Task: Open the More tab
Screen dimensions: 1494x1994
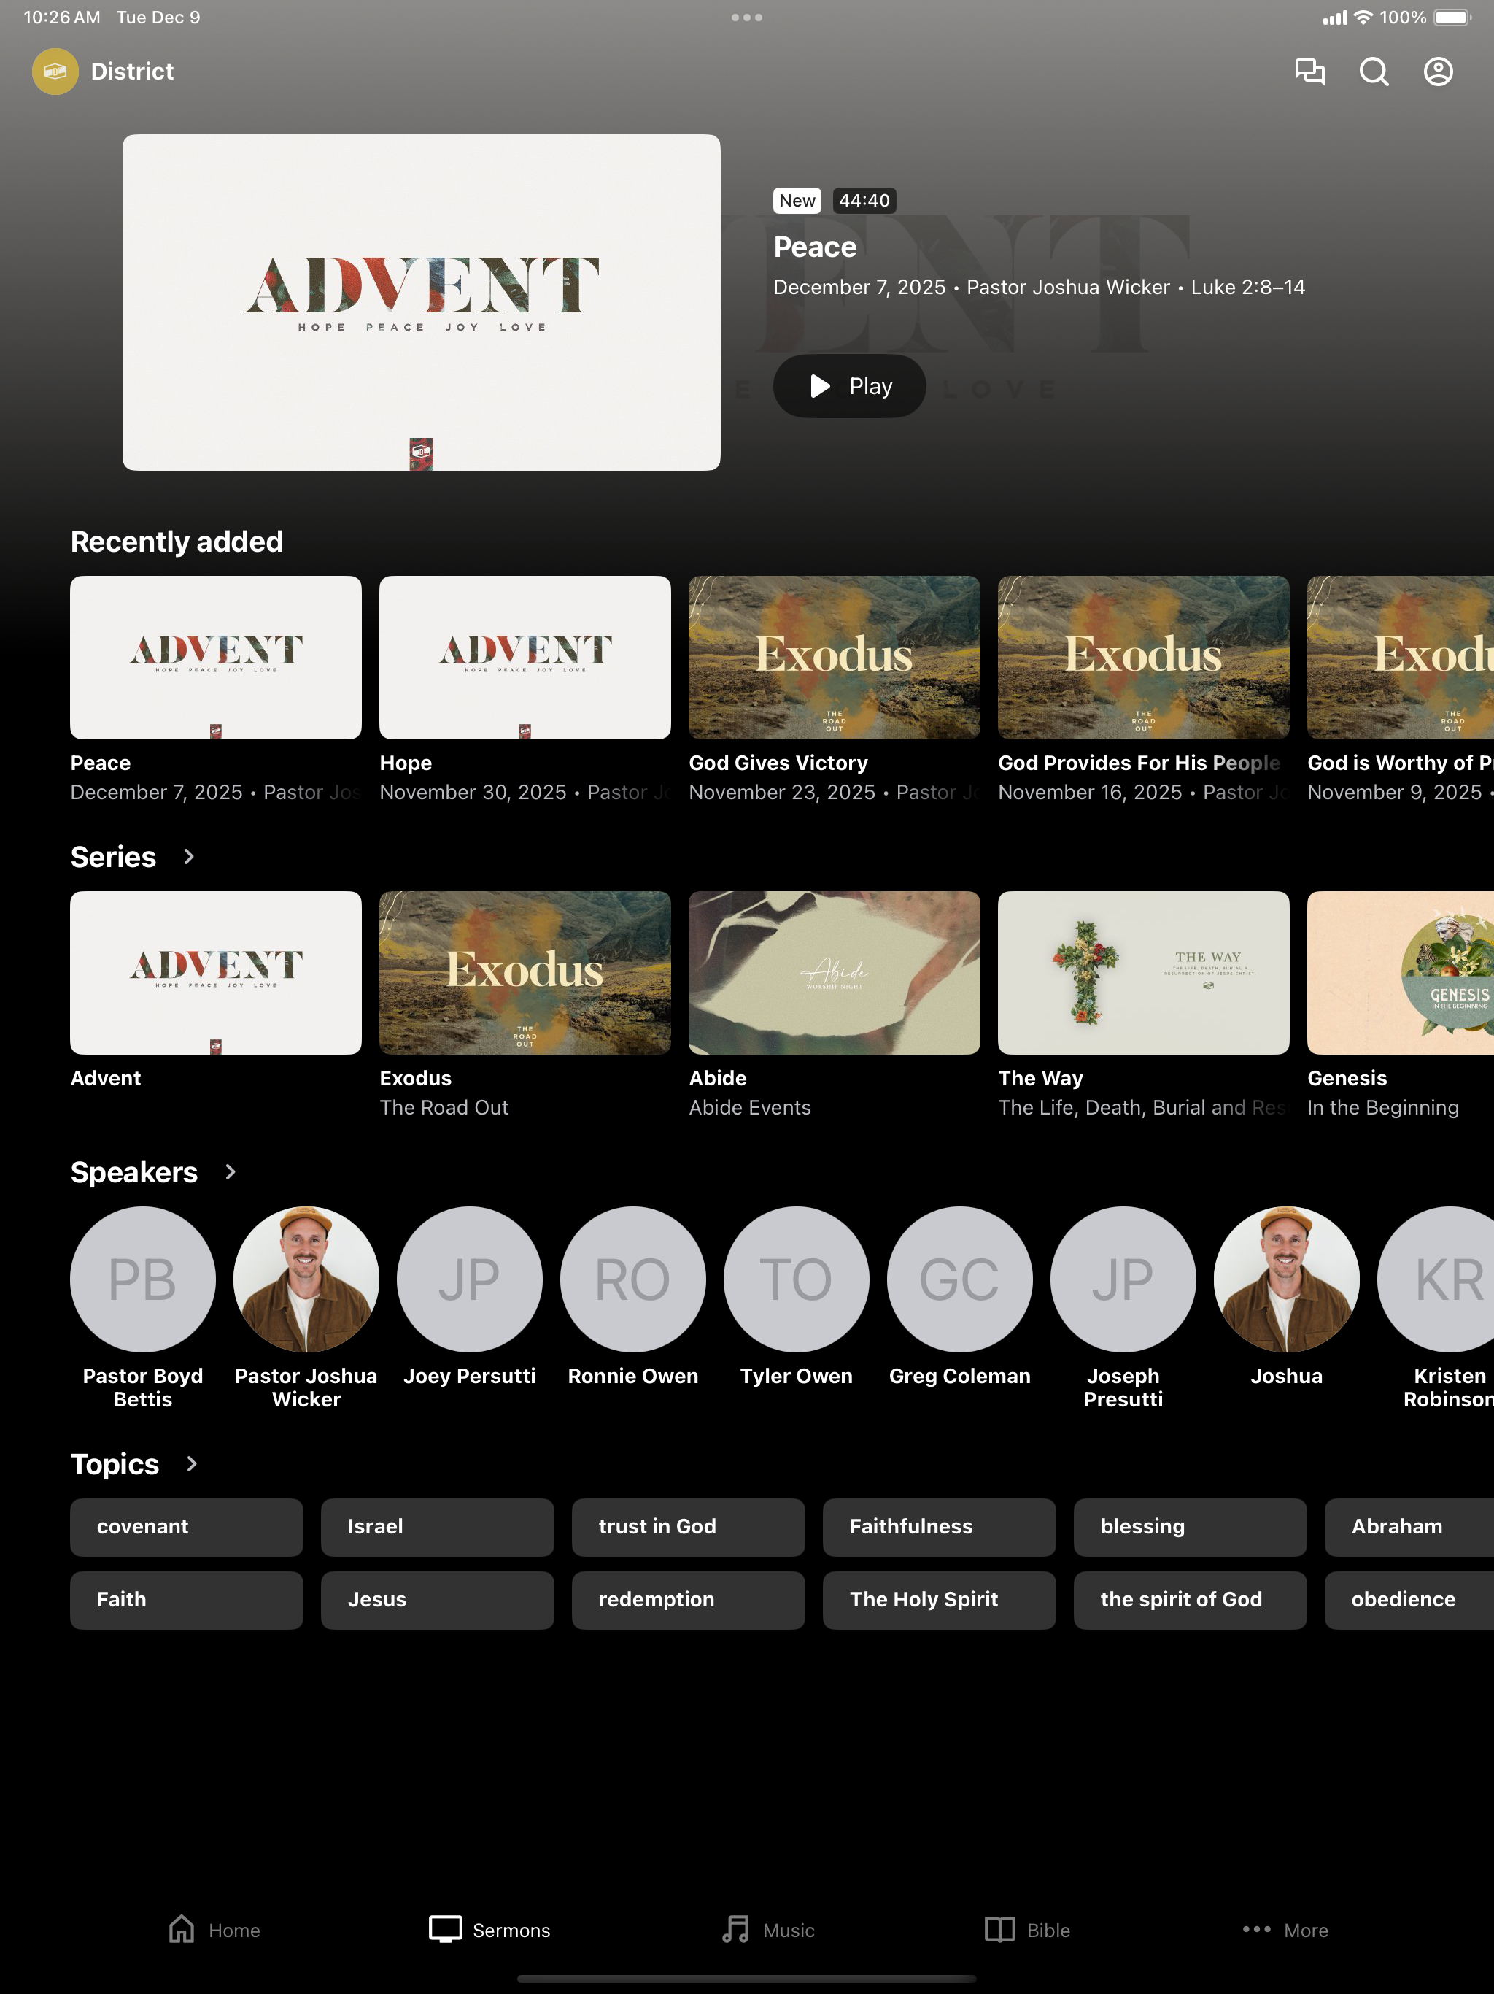Action: [1285, 1930]
